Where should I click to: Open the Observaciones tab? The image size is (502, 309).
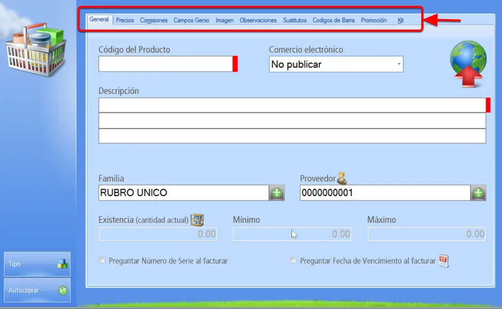tap(258, 20)
